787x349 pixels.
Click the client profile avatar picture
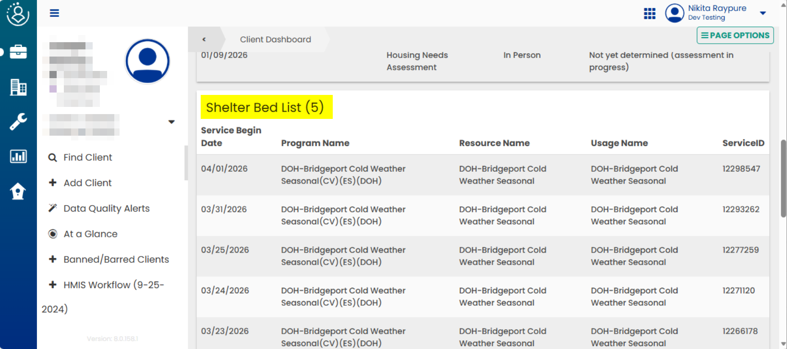(147, 61)
